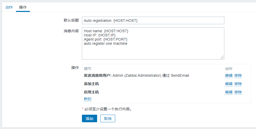Click the 细节 column header
This screenshot has width=256, height=129.
click(x=87, y=69)
